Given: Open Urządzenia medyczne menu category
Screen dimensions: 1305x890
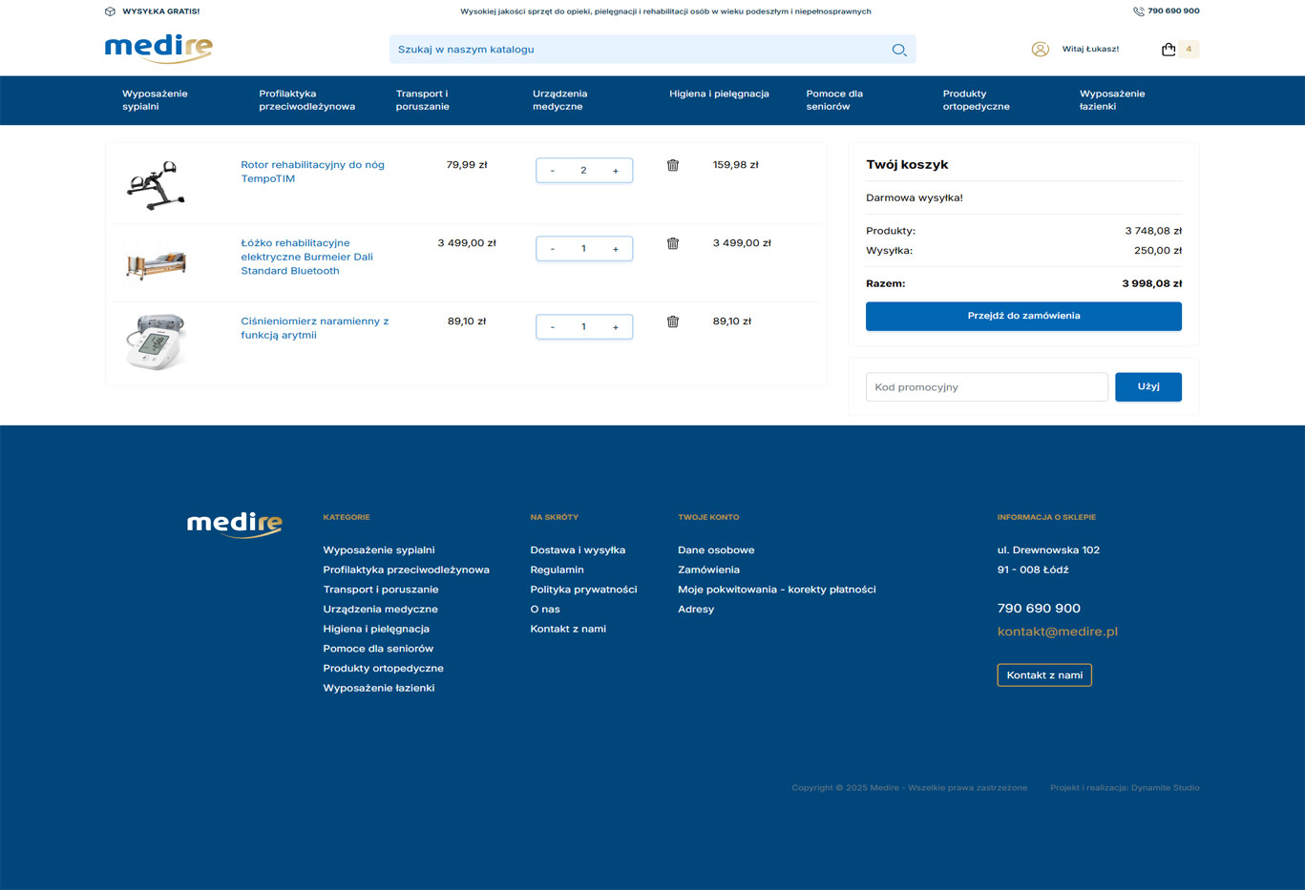Looking at the screenshot, I should tap(559, 100).
